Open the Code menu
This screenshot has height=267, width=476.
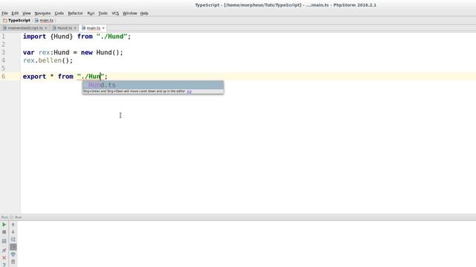[59, 13]
